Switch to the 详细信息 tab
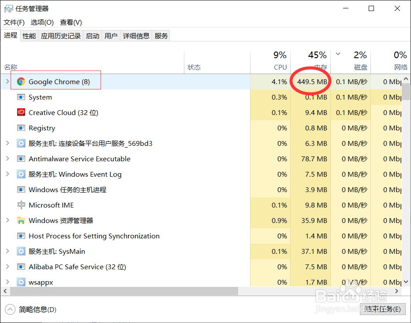411x323 pixels. (x=136, y=36)
